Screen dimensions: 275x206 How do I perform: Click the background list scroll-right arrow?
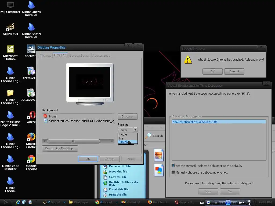(x=112, y=141)
